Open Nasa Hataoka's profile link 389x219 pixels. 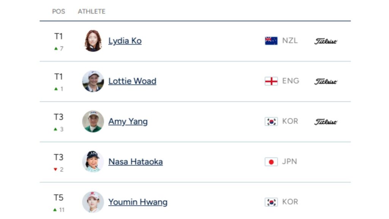(136, 162)
